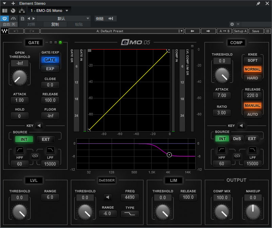Click the Comp ATTACK value 7.00

pos(222,95)
